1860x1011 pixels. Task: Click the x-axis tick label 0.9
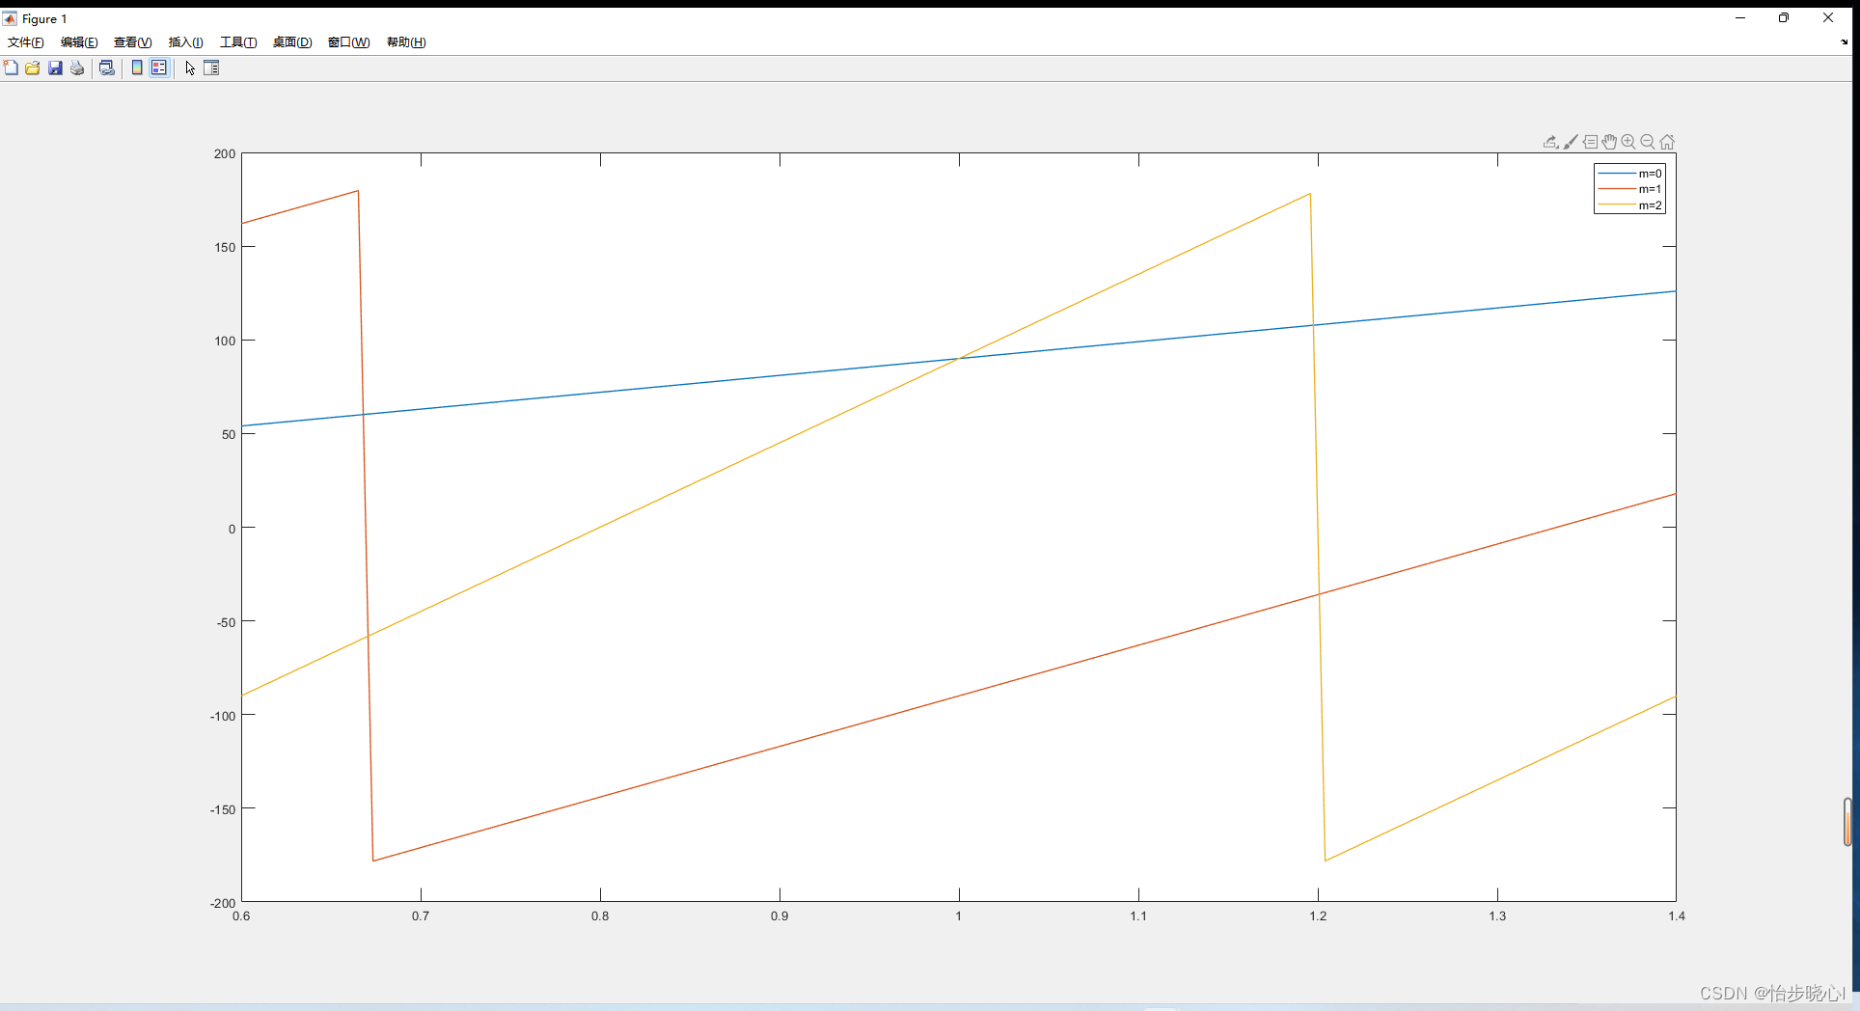click(780, 915)
